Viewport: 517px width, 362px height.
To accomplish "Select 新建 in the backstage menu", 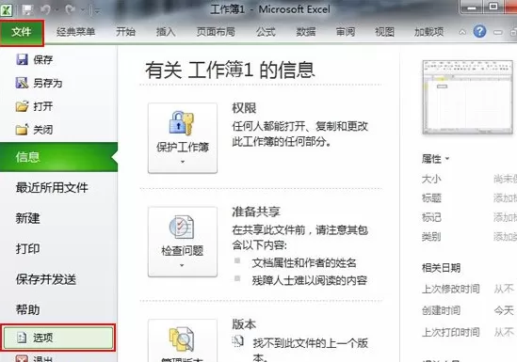I will click(x=27, y=218).
